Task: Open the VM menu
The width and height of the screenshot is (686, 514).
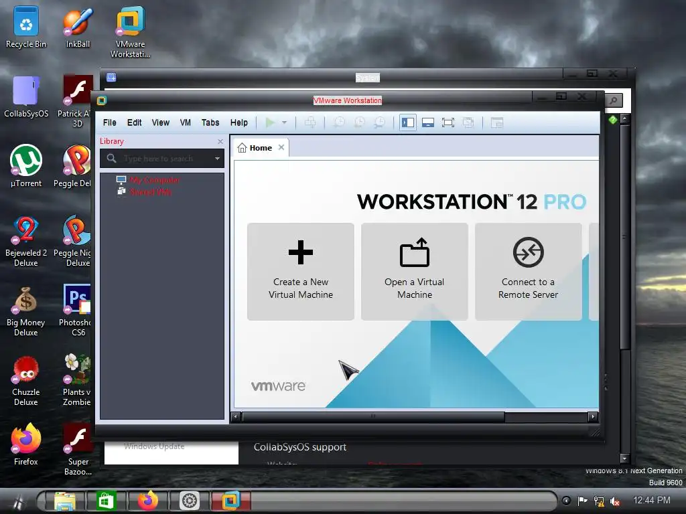Action: click(186, 123)
